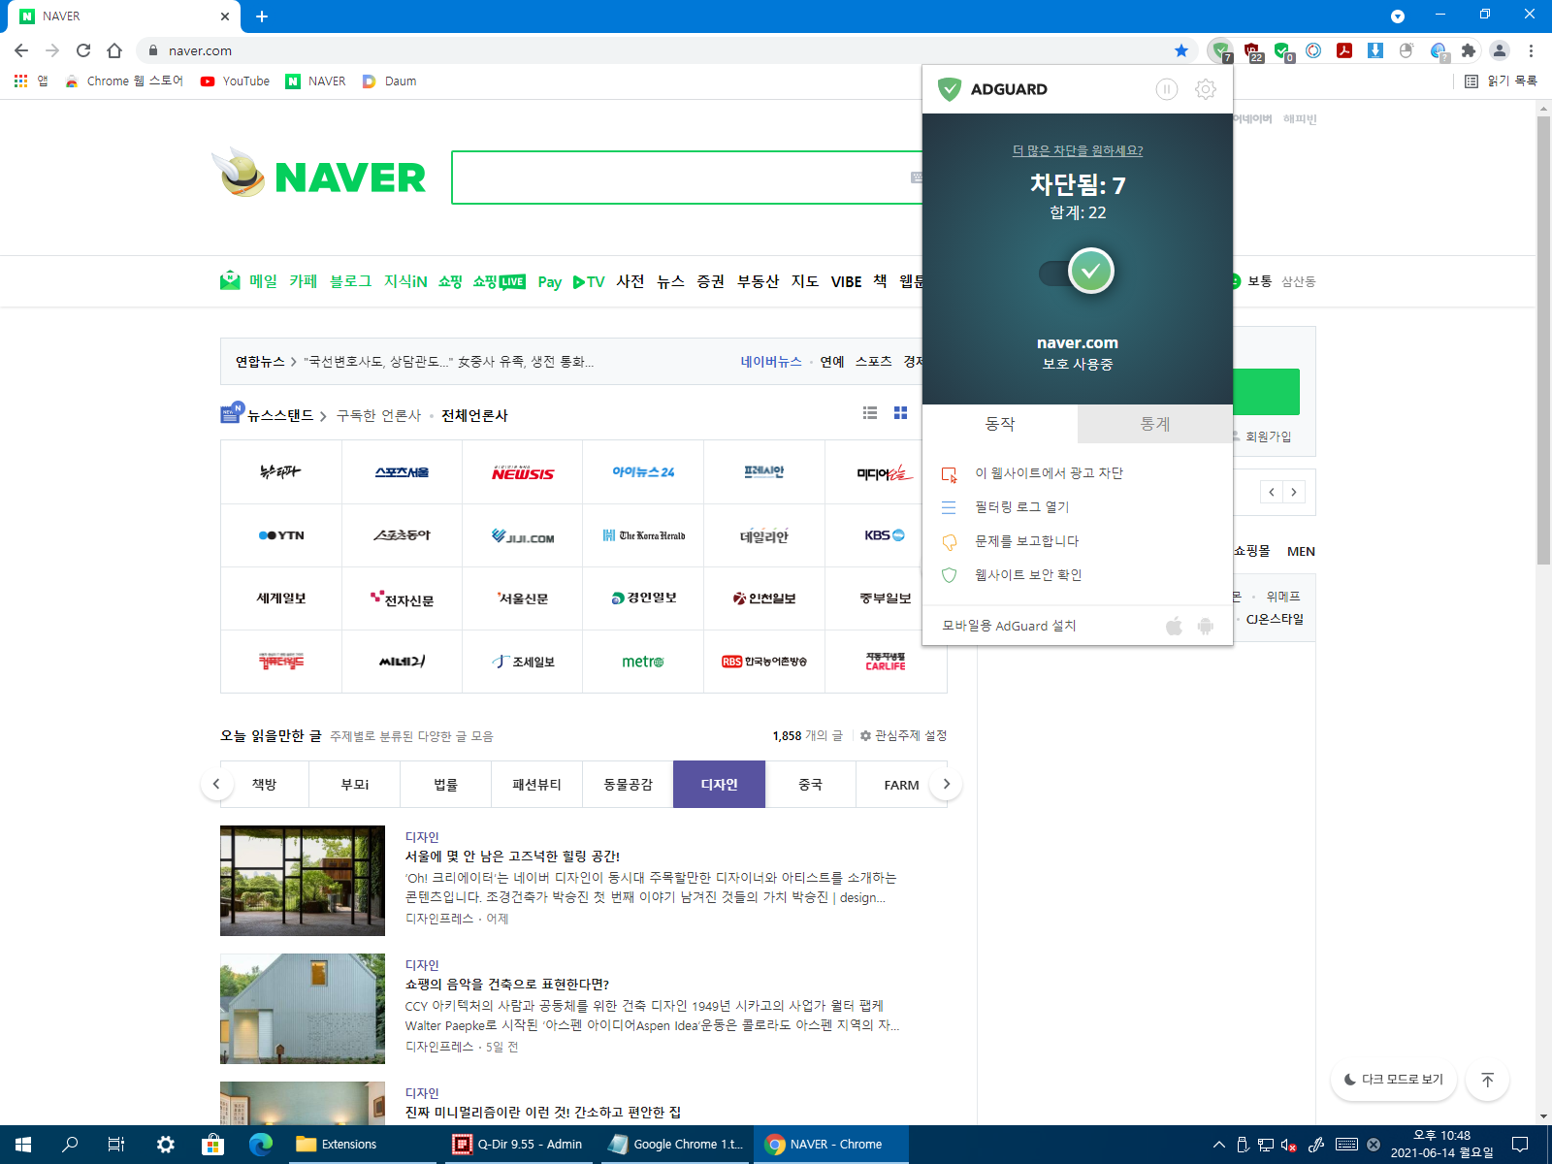1552x1164 pixels.
Task: Click the Adobe Acrobat extension icon
Action: pyautogui.click(x=1344, y=50)
